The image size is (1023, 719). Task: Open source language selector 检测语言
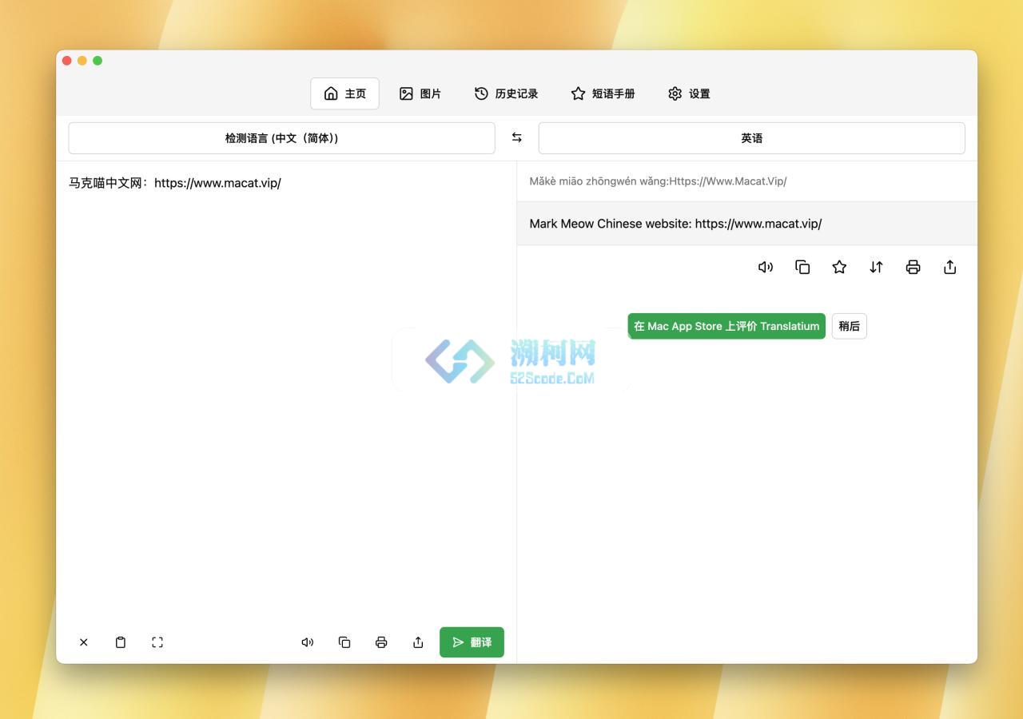pyautogui.click(x=281, y=138)
